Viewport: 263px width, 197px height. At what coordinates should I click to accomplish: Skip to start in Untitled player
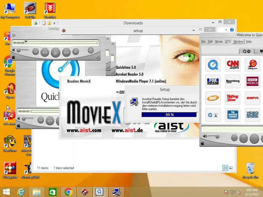(35, 52)
